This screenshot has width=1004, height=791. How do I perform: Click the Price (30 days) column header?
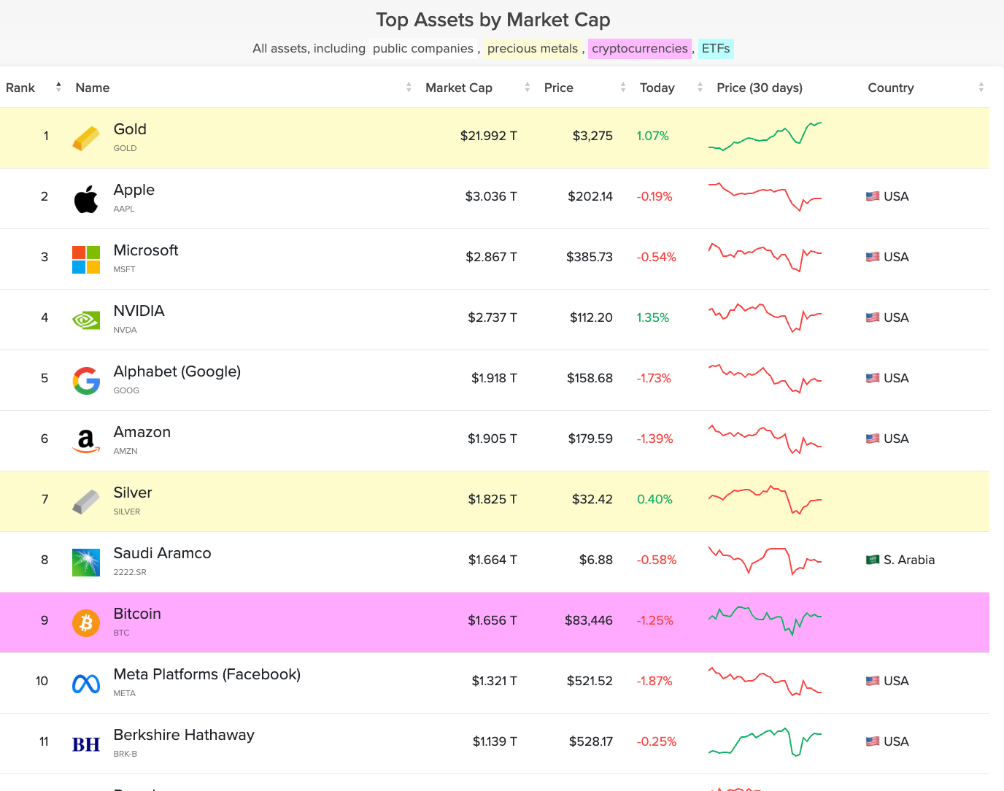[760, 88]
